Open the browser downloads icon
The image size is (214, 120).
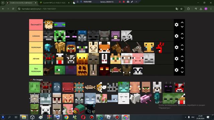click(201, 9)
